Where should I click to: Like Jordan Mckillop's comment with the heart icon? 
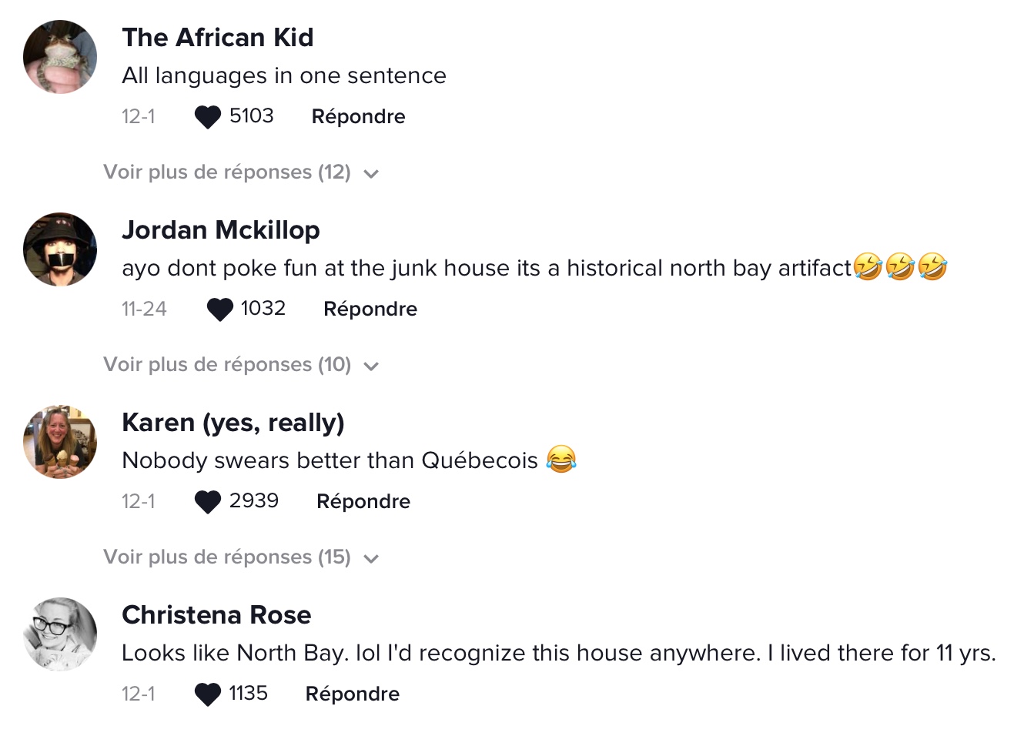tap(220, 309)
